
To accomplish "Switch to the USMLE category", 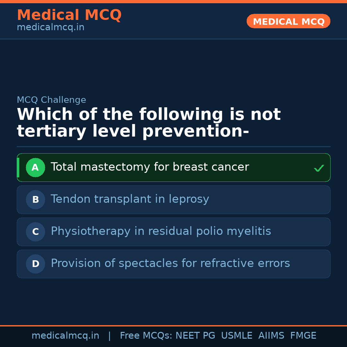I will 237,335.
